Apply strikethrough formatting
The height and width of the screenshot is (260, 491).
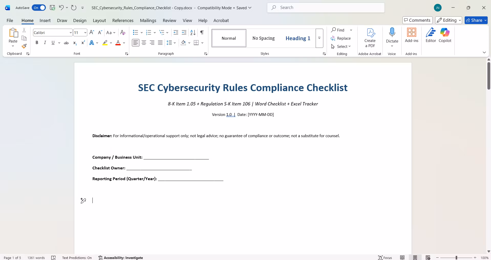tap(66, 43)
